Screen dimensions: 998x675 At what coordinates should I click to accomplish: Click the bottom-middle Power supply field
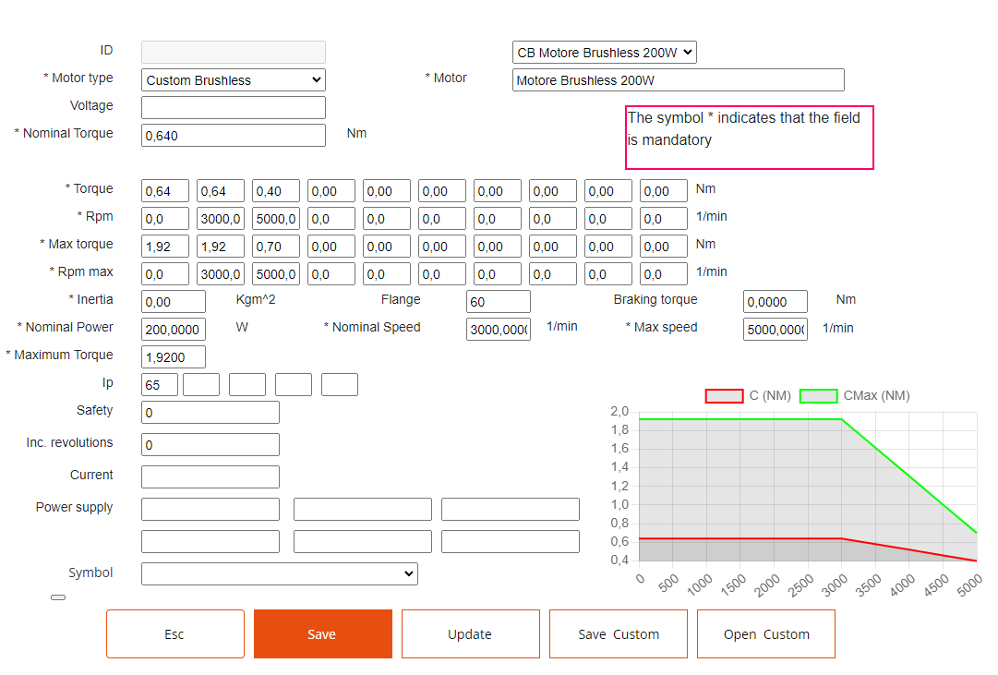click(x=363, y=541)
